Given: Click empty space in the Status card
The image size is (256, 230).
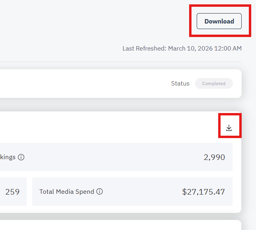Looking at the screenshot, I should [x=80, y=84].
